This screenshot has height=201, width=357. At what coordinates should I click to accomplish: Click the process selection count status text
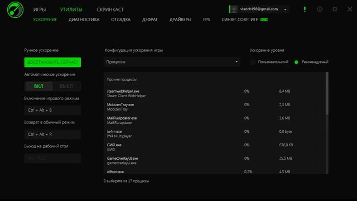pos(127,181)
